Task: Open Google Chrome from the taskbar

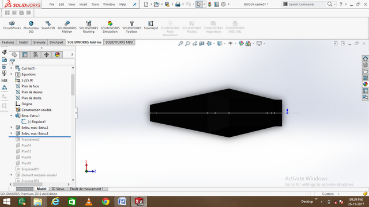Action: pyautogui.click(x=106, y=201)
